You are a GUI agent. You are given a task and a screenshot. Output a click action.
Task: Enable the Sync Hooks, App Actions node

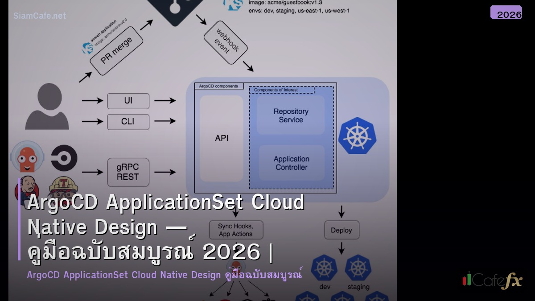(x=236, y=230)
